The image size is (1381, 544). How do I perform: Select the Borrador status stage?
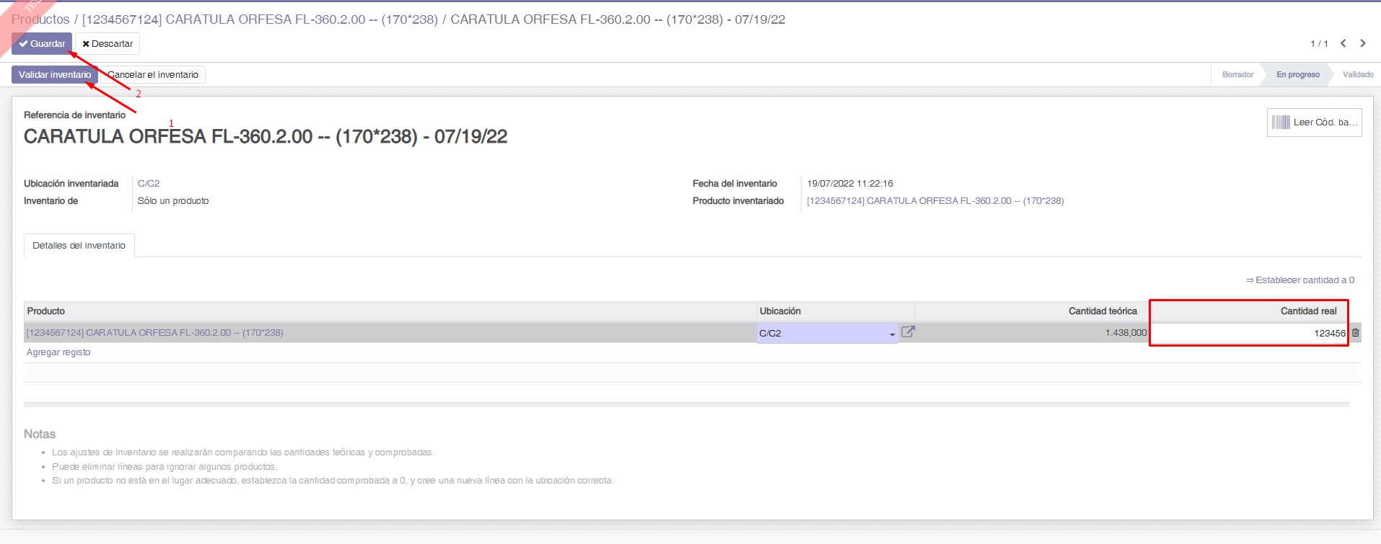click(x=1237, y=75)
